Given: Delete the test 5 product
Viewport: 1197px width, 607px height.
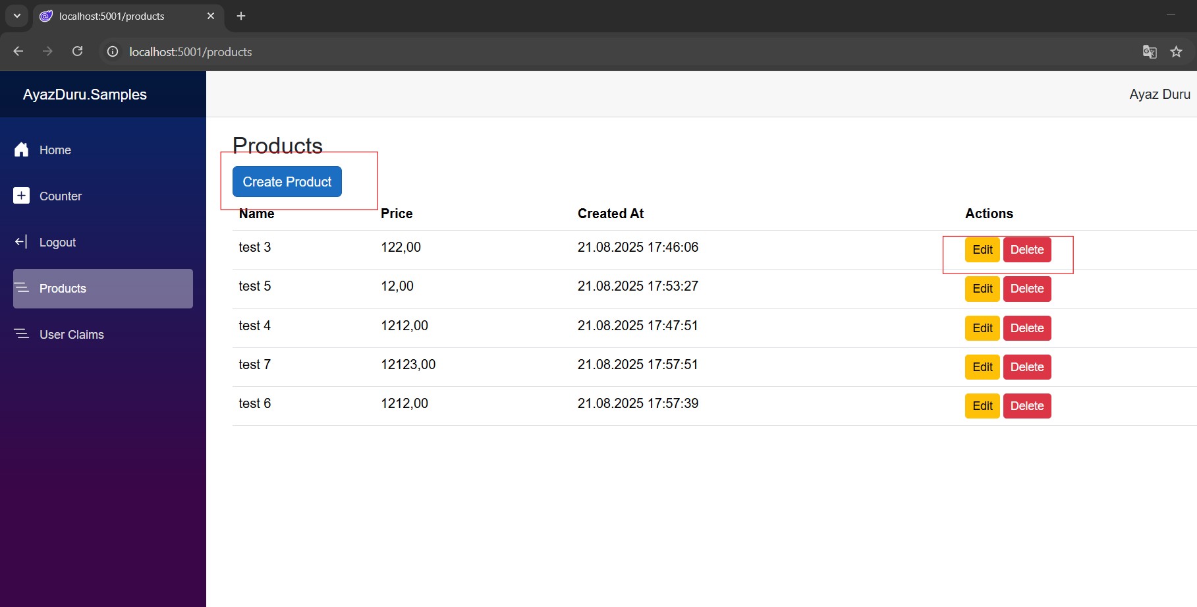Looking at the screenshot, I should [x=1026, y=289].
